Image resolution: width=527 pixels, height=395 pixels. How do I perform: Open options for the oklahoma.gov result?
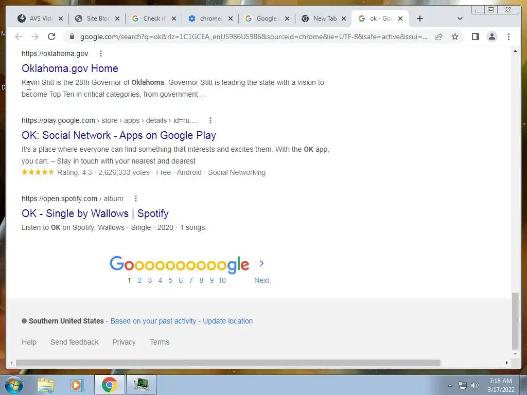[x=101, y=53]
